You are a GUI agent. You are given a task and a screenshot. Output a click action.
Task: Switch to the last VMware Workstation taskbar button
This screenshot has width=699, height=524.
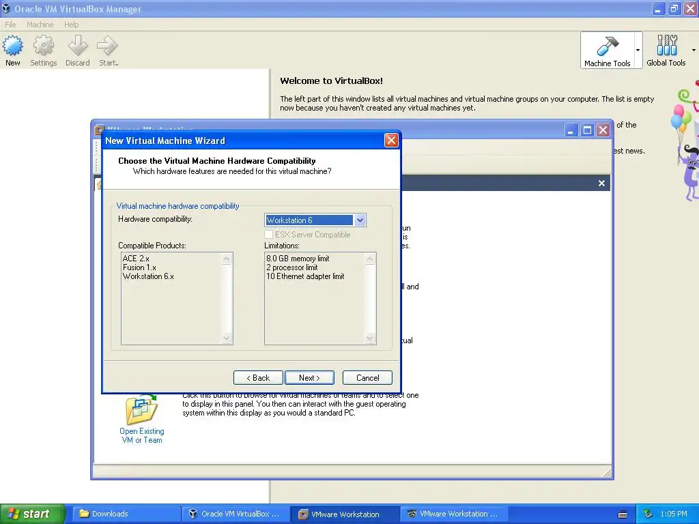tap(454, 514)
